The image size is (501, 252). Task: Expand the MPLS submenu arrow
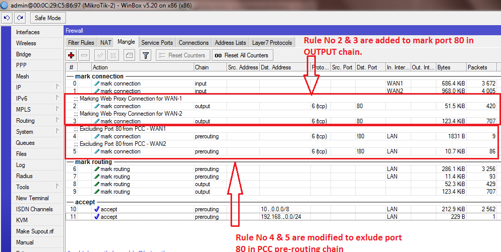[58, 109]
